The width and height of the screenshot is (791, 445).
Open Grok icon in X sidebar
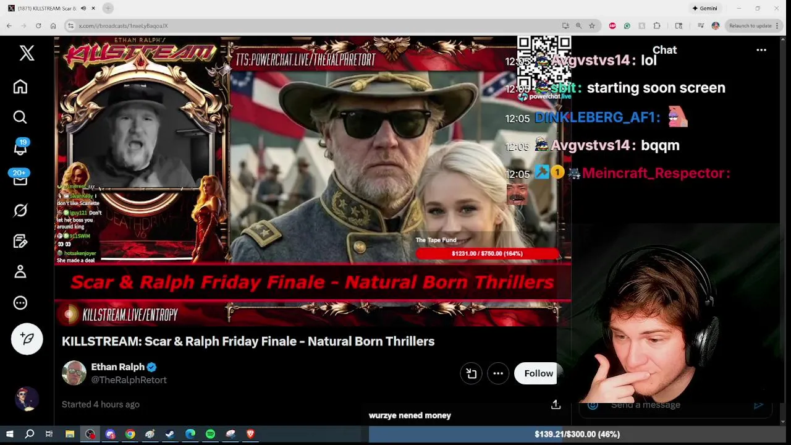pyautogui.click(x=20, y=210)
